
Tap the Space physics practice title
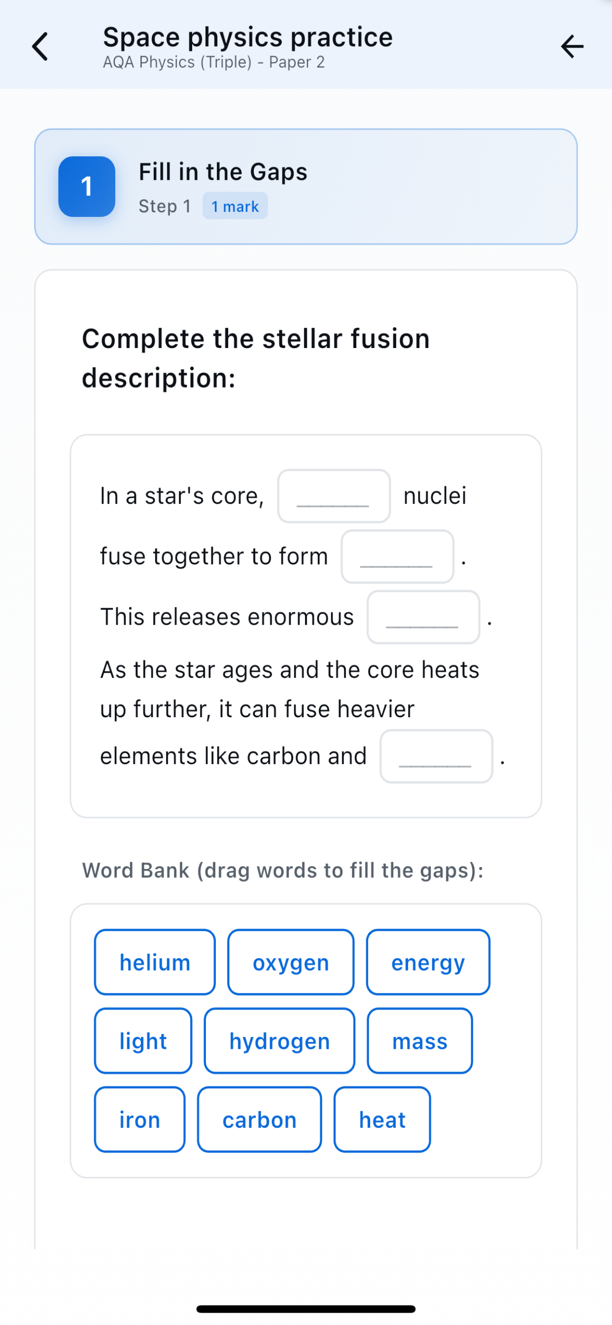tap(248, 36)
